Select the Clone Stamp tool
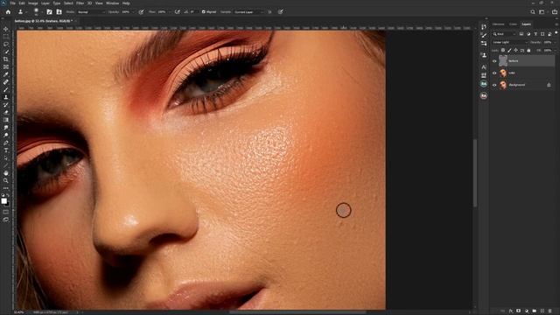 6,97
